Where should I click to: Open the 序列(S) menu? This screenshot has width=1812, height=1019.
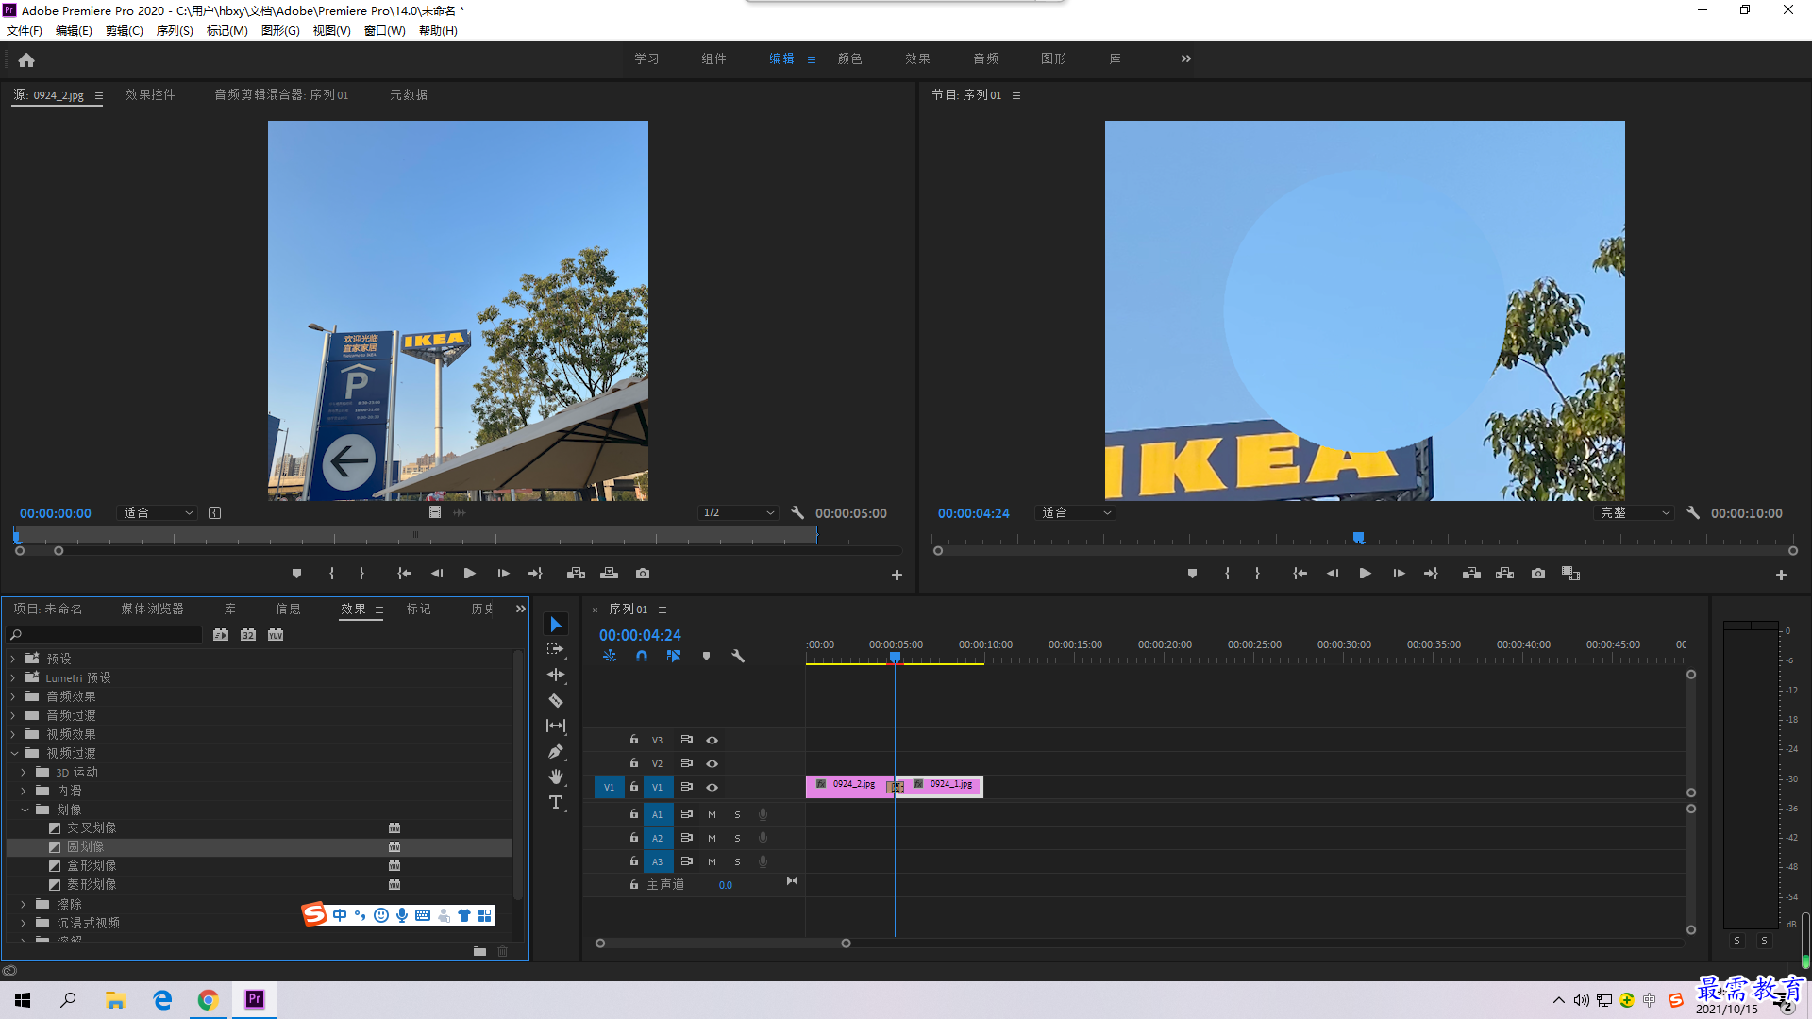coord(175,31)
